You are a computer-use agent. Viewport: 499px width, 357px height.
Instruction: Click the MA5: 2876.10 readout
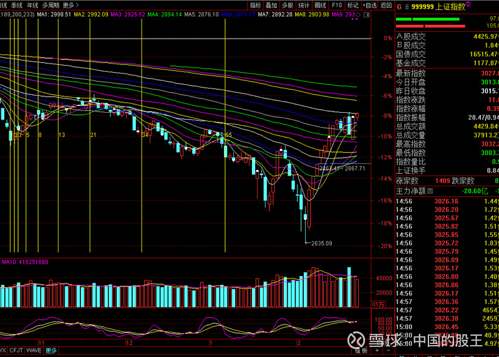pyautogui.click(x=201, y=14)
